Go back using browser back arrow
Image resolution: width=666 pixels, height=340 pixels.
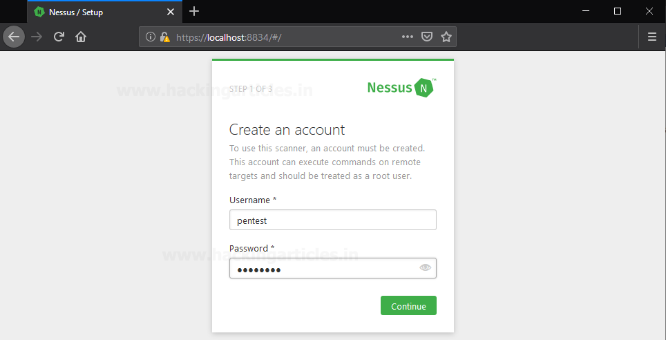[x=14, y=37]
